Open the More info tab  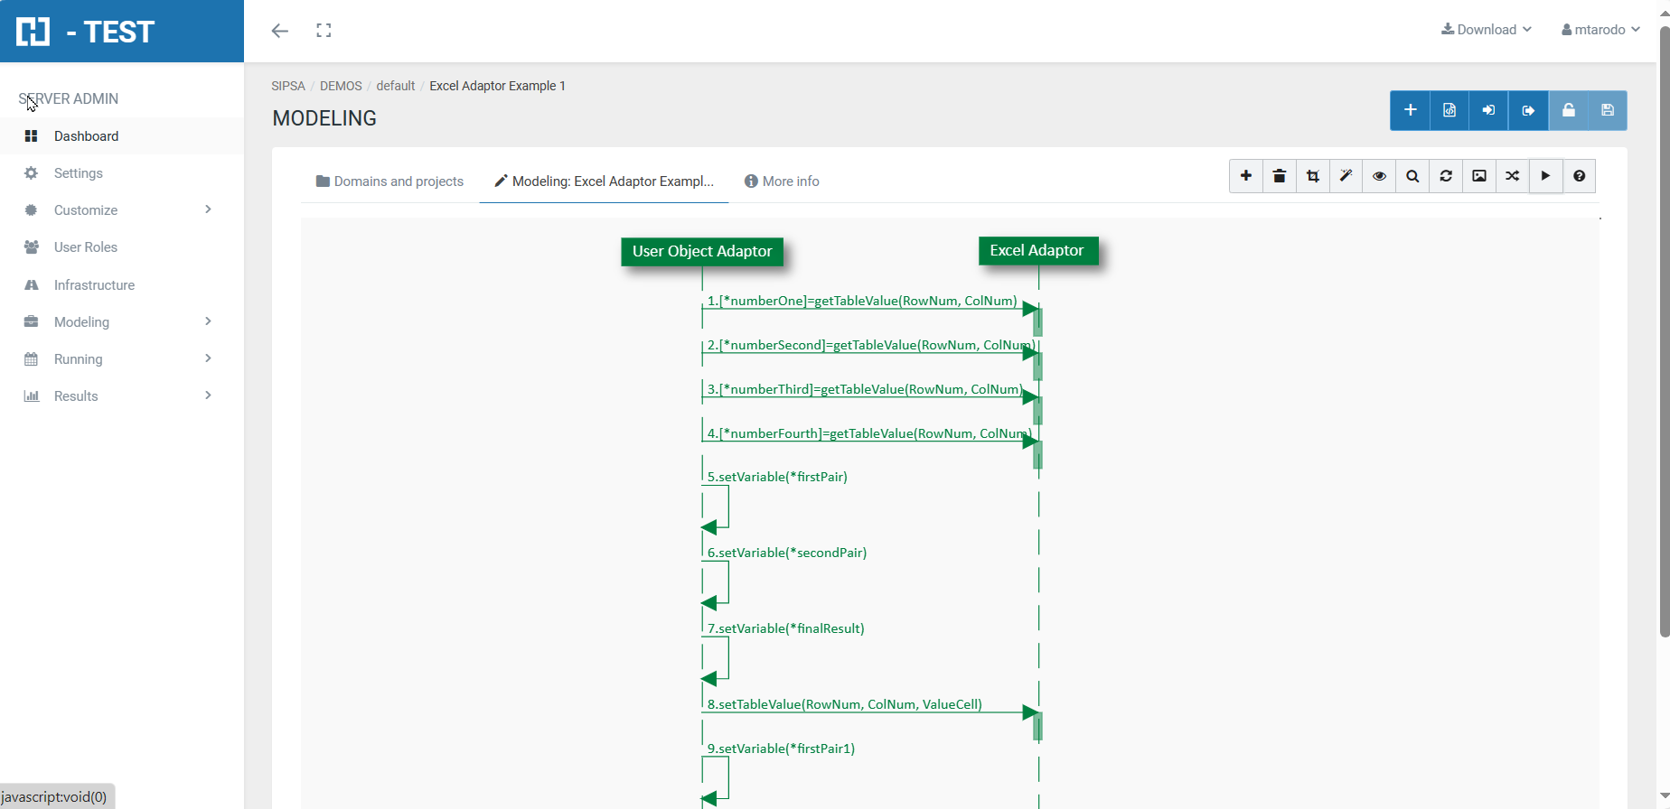tap(782, 181)
